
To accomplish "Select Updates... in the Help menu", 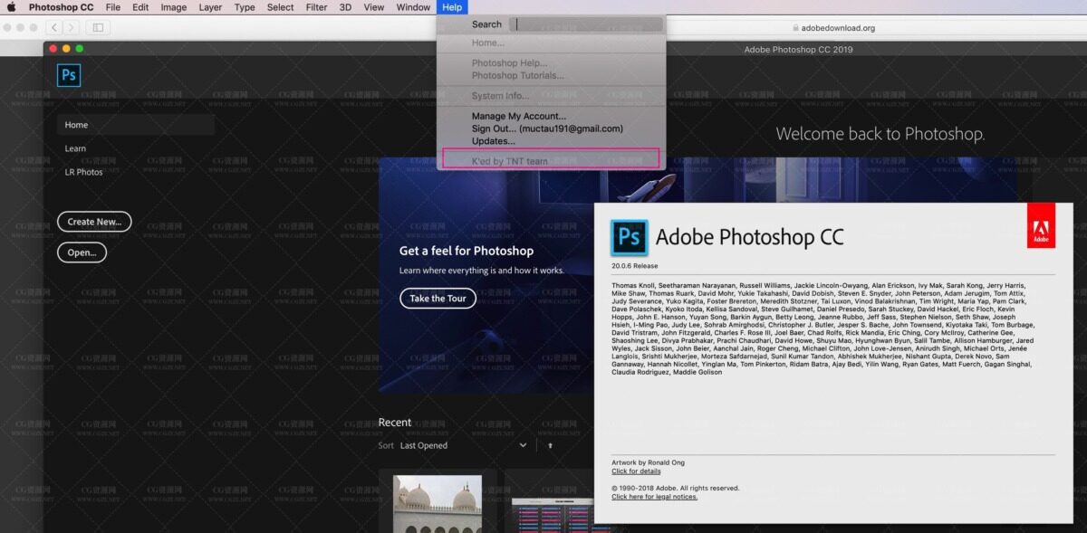I will click(x=493, y=141).
